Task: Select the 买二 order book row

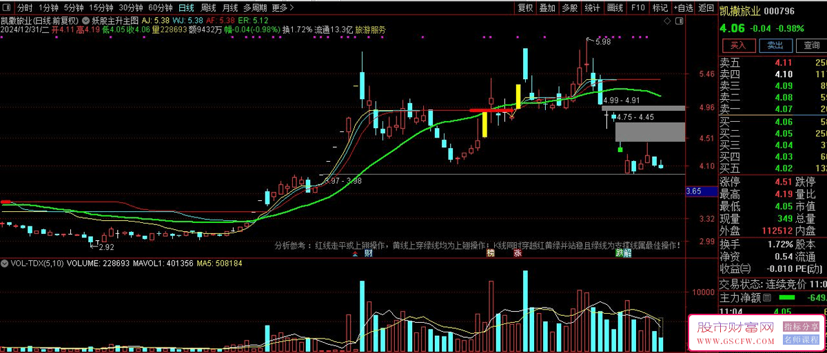Action: [773, 133]
